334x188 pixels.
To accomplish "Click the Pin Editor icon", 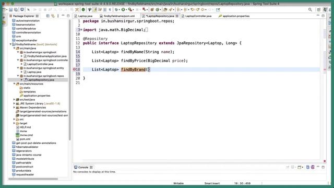I will tap(218, 9).
